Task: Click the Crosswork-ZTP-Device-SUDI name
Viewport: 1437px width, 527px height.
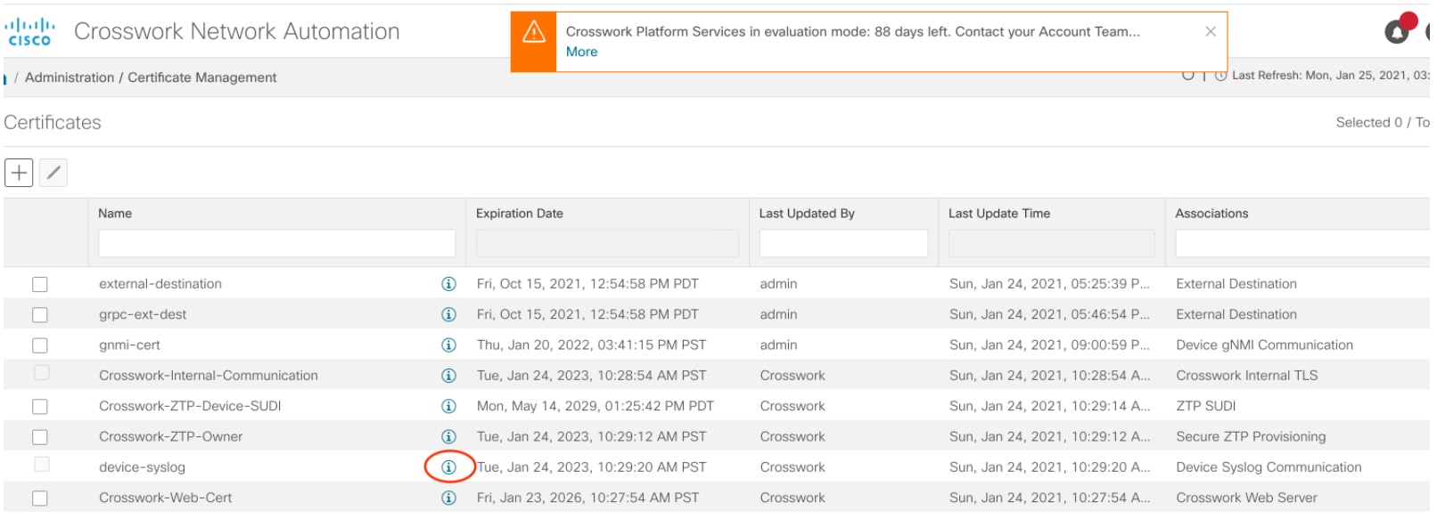Action: 190,406
